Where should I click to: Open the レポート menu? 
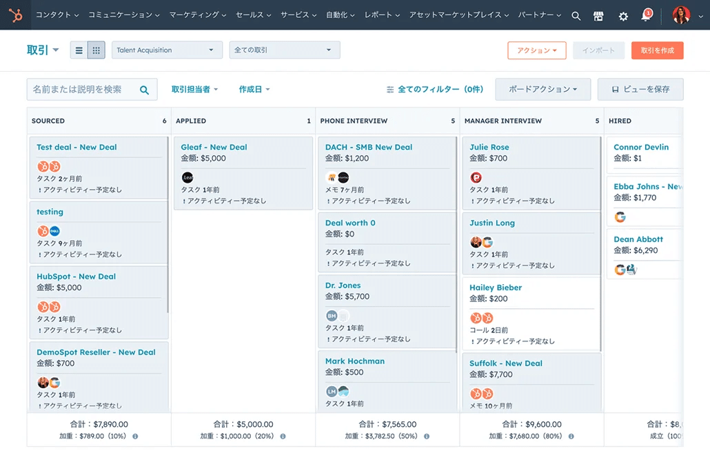tap(382, 15)
